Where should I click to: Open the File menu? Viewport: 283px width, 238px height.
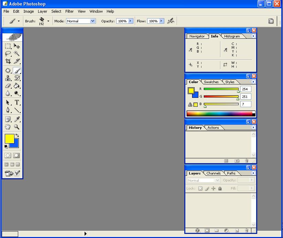6,11
